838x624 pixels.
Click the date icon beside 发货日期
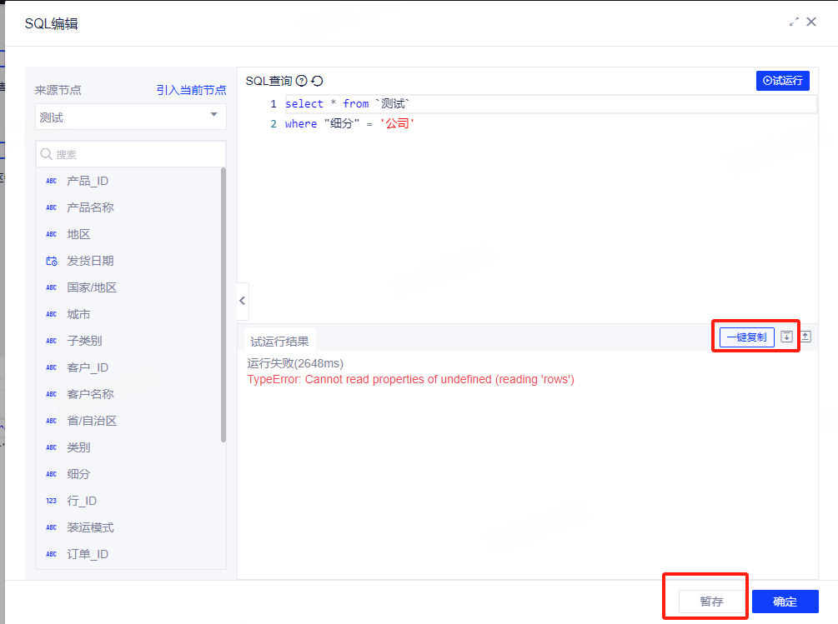(52, 261)
